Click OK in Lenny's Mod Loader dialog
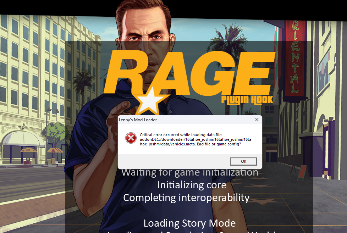 point(243,161)
